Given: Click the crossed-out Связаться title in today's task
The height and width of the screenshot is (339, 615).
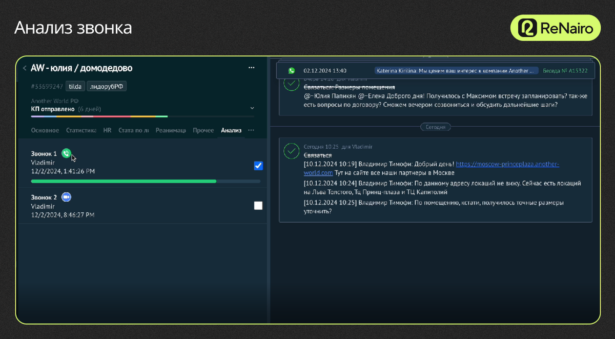Looking at the screenshot, I should point(318,155).
